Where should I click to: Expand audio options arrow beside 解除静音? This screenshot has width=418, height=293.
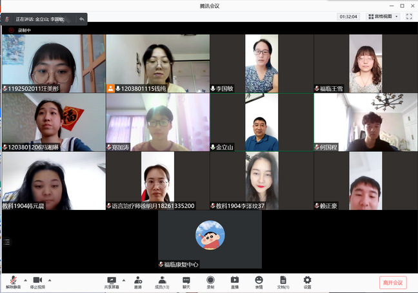[x=25, y=280]
